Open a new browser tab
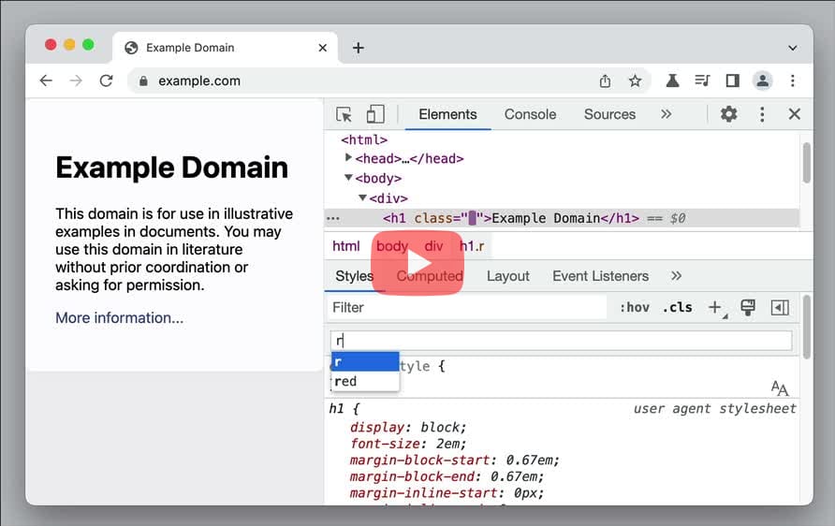The image size is (835, 526). (x=359, y=48)
